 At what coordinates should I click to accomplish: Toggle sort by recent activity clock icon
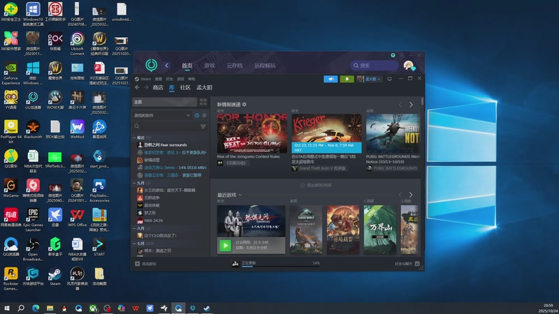[197, 115]
